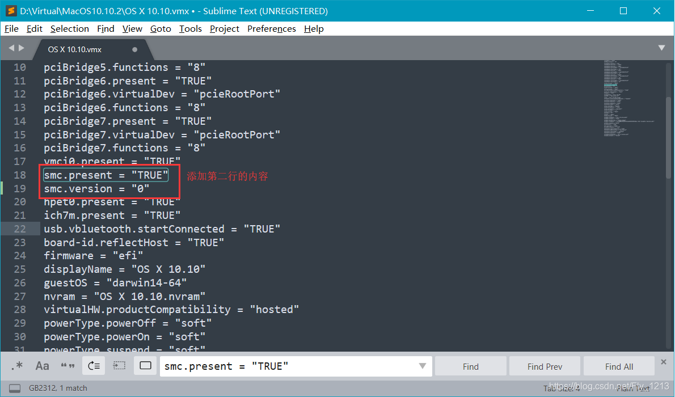The image size is (675, 397).
Task: Click the smc.present = "TRUE" line
Action: click(106, 175)
